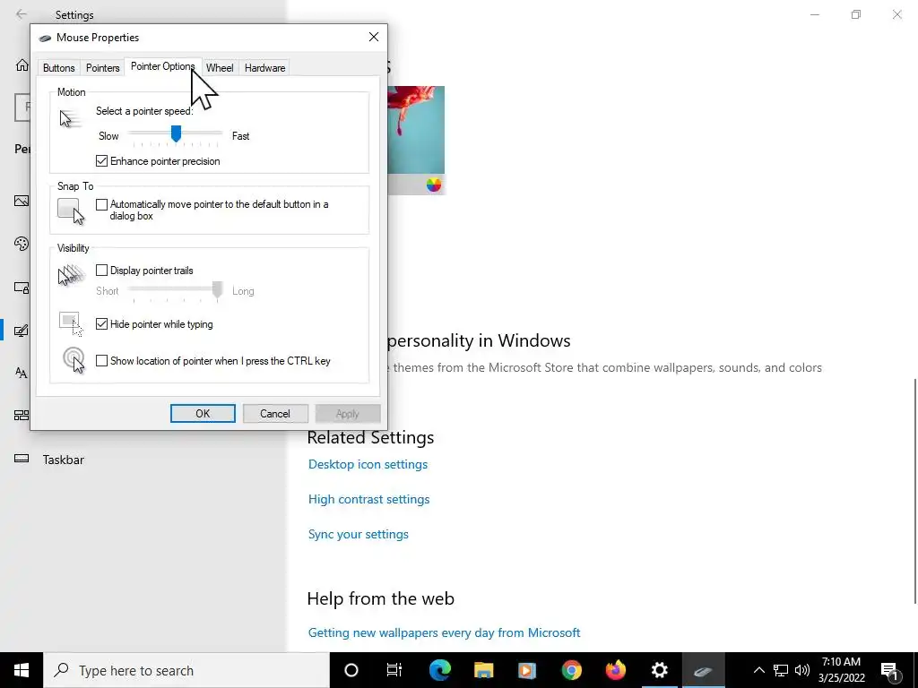918x688 pixels.
Task: Open the Windows Start menu
Action: pos(22,670)
